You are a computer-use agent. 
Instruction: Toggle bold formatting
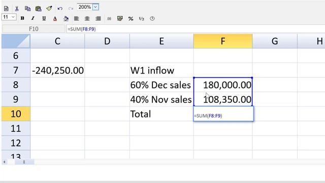coord(22,18)
